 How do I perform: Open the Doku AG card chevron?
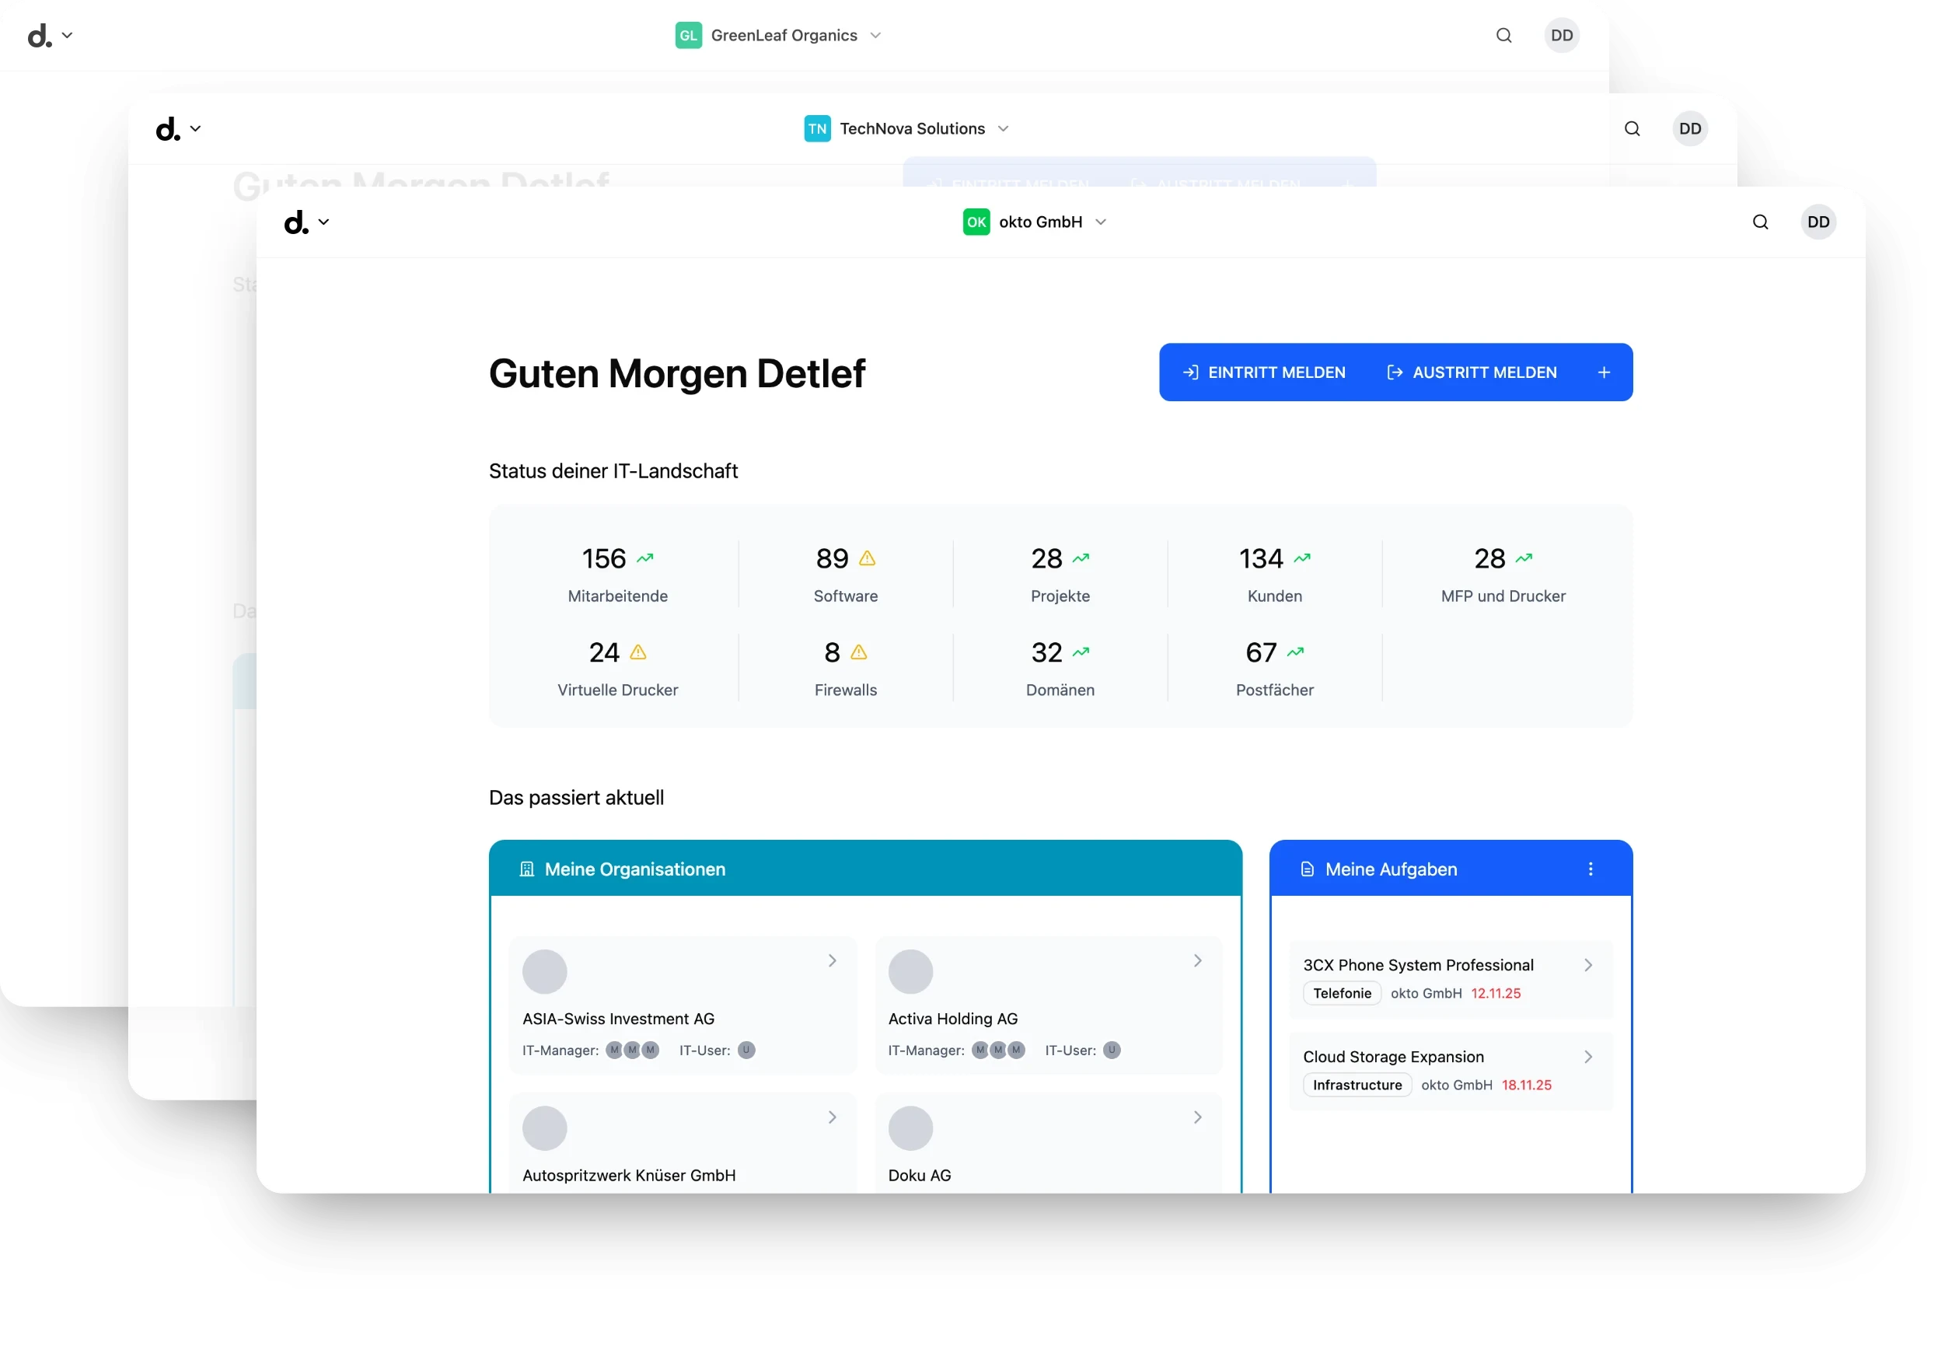coord(1197,1117)
